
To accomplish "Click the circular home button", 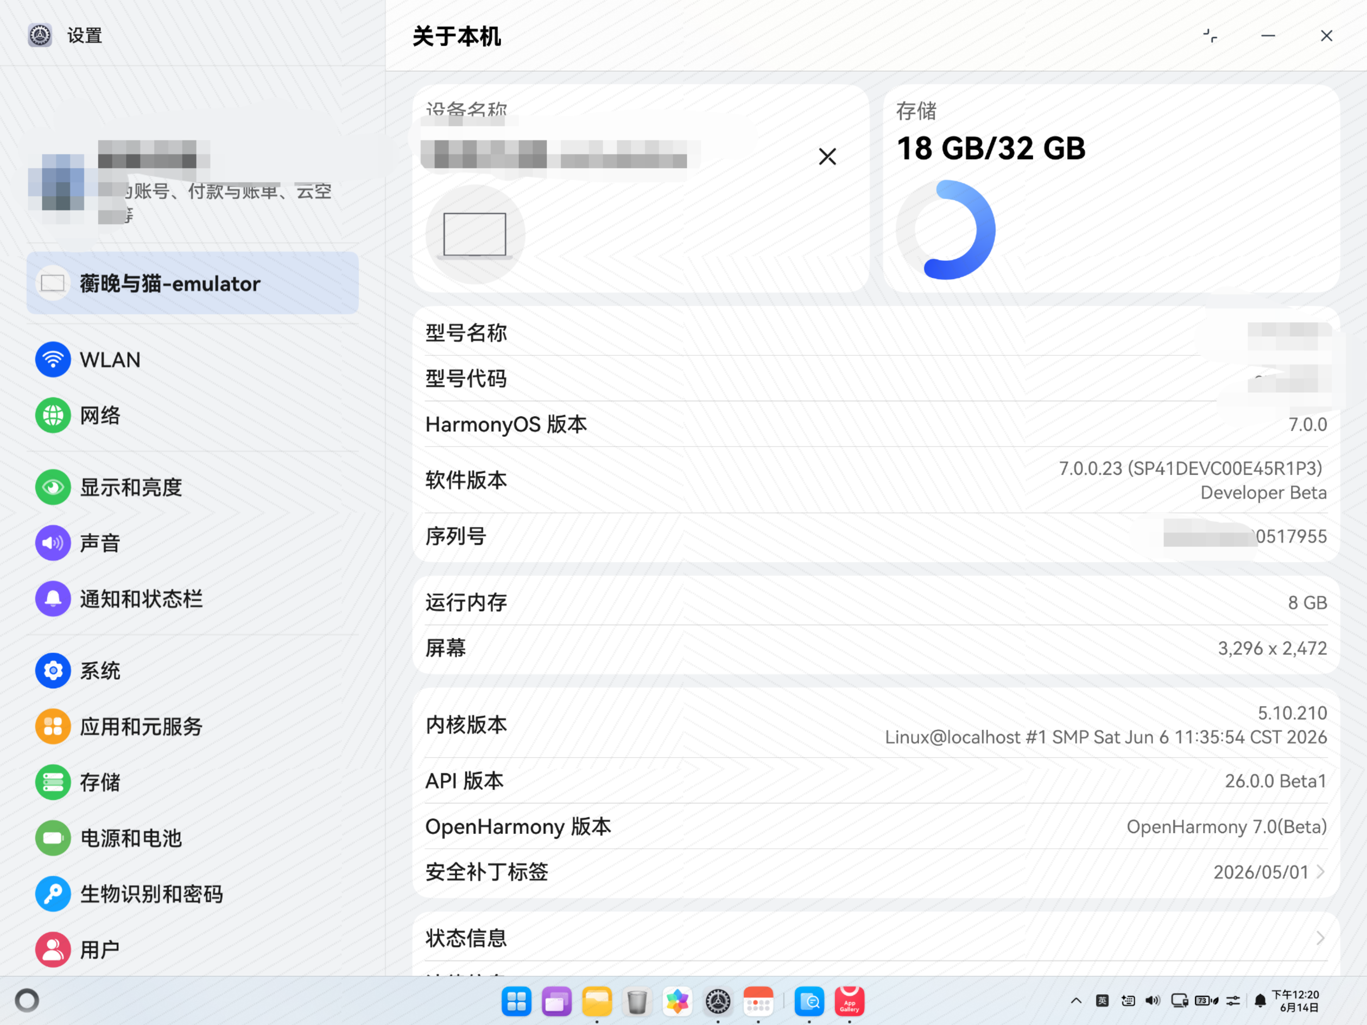I will (27, 1000).
